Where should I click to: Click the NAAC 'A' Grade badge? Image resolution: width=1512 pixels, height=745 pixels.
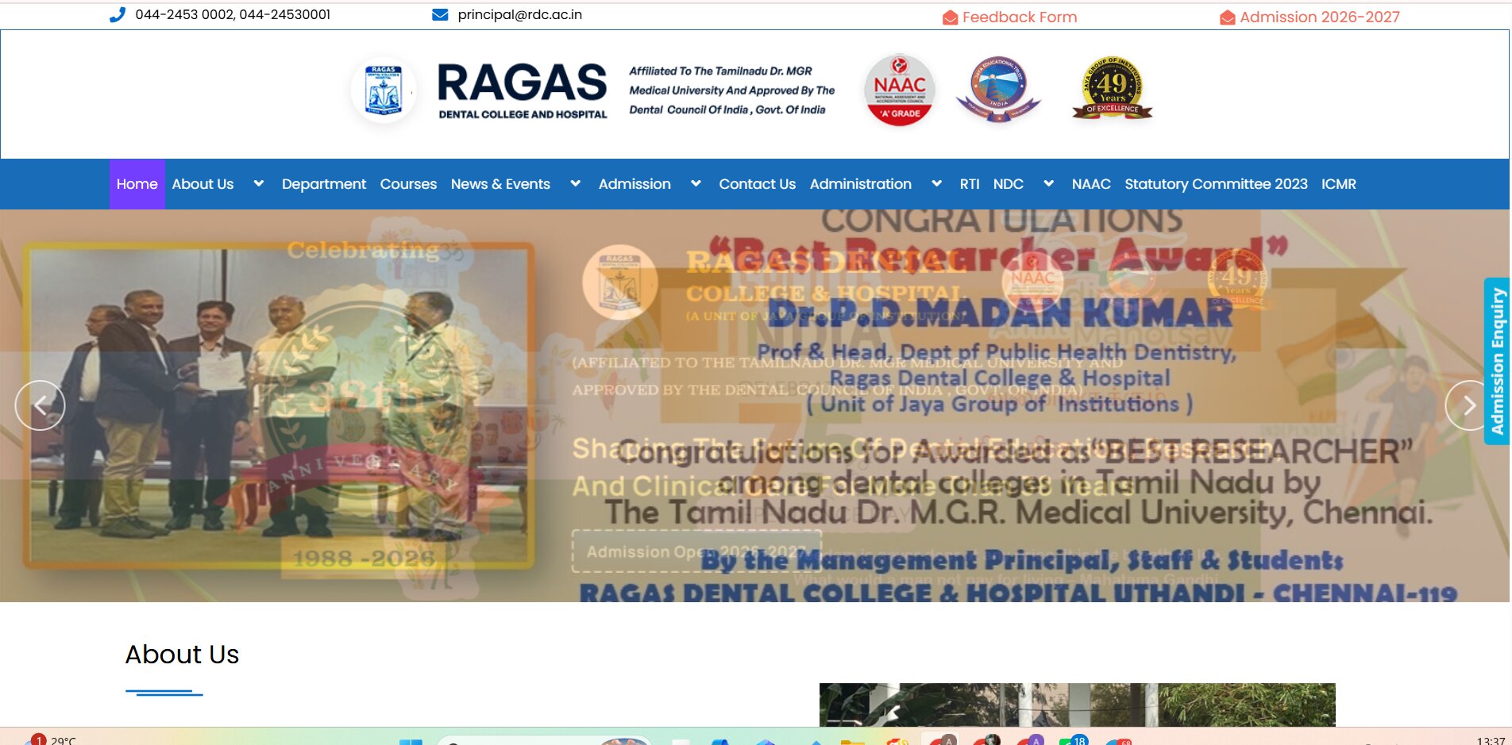point(899,90)
